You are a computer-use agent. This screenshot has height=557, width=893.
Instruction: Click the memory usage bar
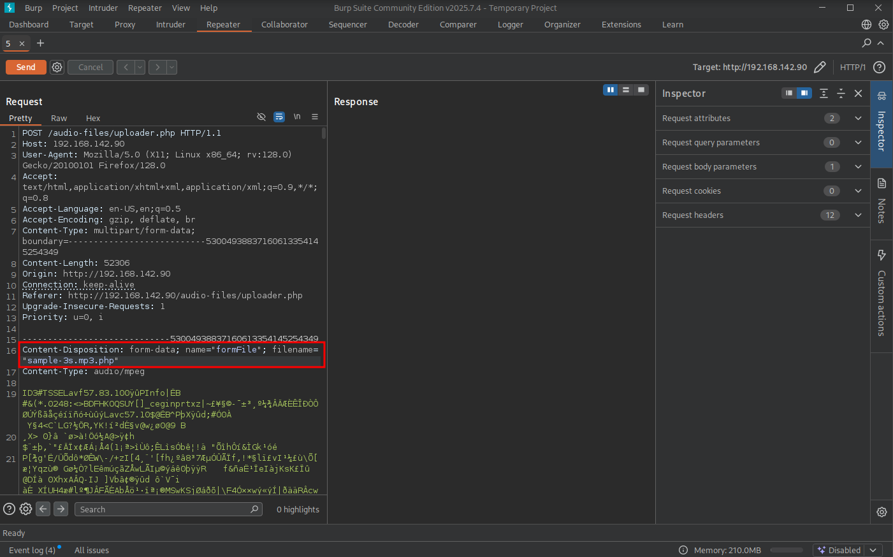point(787,550)
